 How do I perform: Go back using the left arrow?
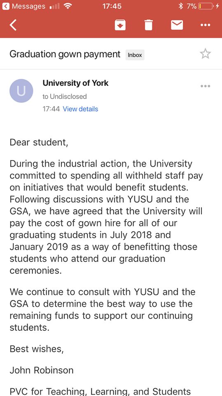point(13,25)
